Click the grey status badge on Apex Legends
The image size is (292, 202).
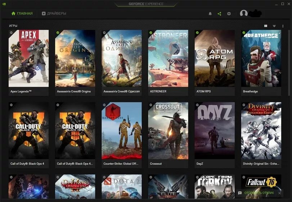(x=11, y=32)
